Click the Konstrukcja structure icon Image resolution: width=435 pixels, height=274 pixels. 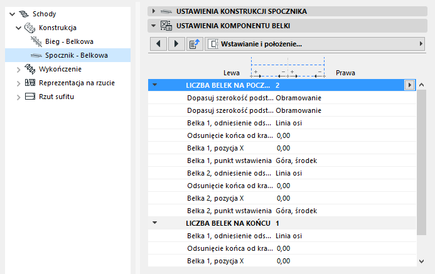[x=30, y=28]
